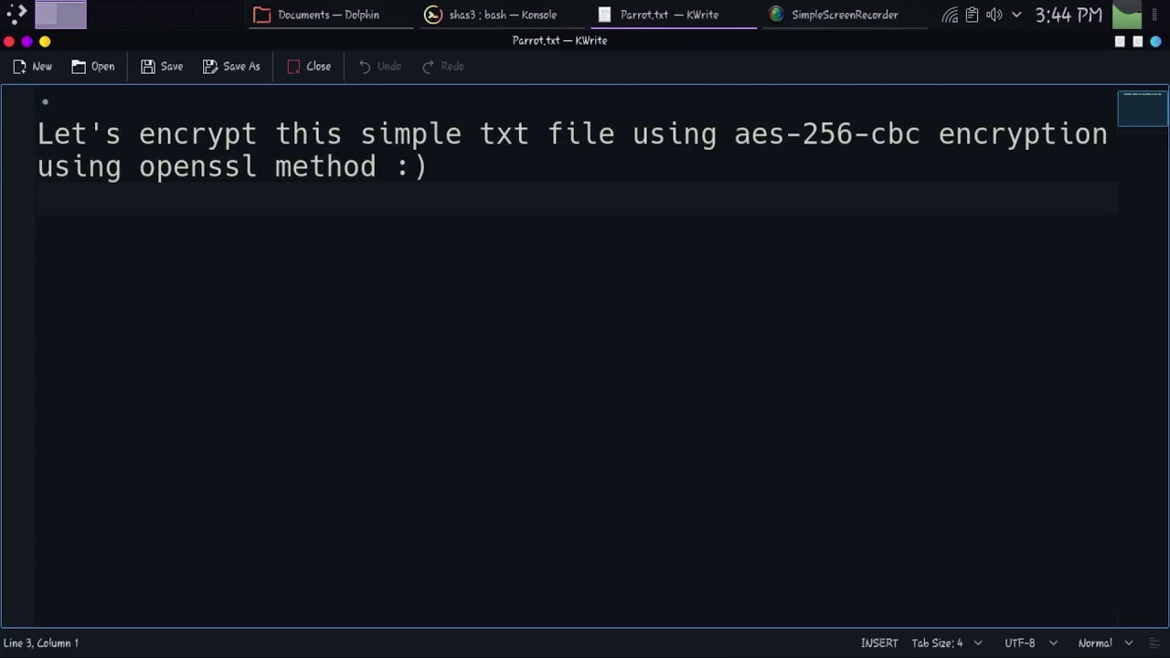1170x658 pixels.
Task: Click the blue circle titlebar button
Action: click(x=1155, y=41)
